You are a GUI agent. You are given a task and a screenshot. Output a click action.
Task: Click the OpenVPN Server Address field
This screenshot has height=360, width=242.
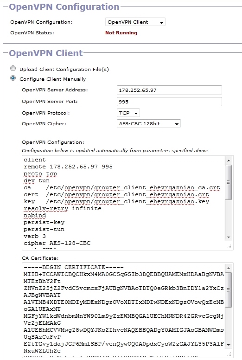[169, 90]
